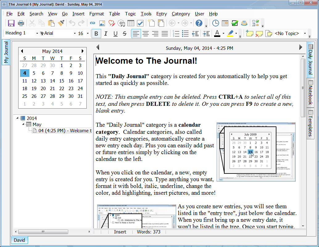Open the <No Topic> dropdown
Viewport: 319px width, 247px height.
[305, 34]
